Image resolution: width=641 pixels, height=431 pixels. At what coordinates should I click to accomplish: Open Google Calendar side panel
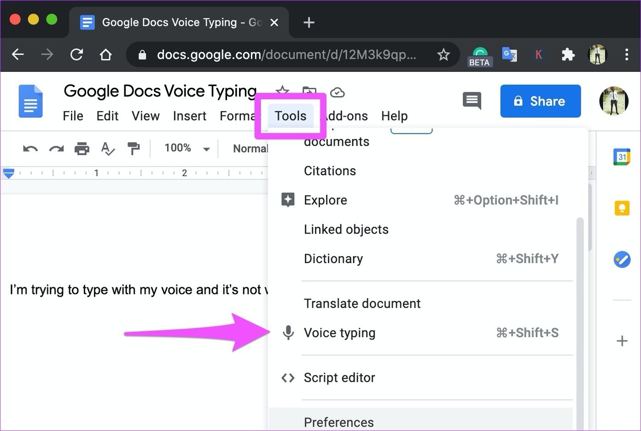pyautogui.click(x=622, y=157)
